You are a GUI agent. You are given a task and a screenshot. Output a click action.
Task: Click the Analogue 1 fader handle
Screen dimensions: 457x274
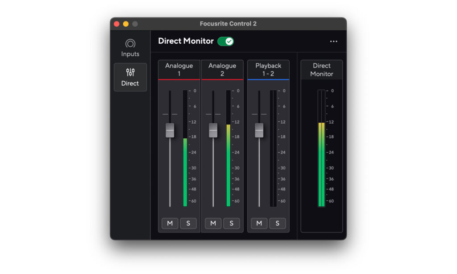coord(170,130)
